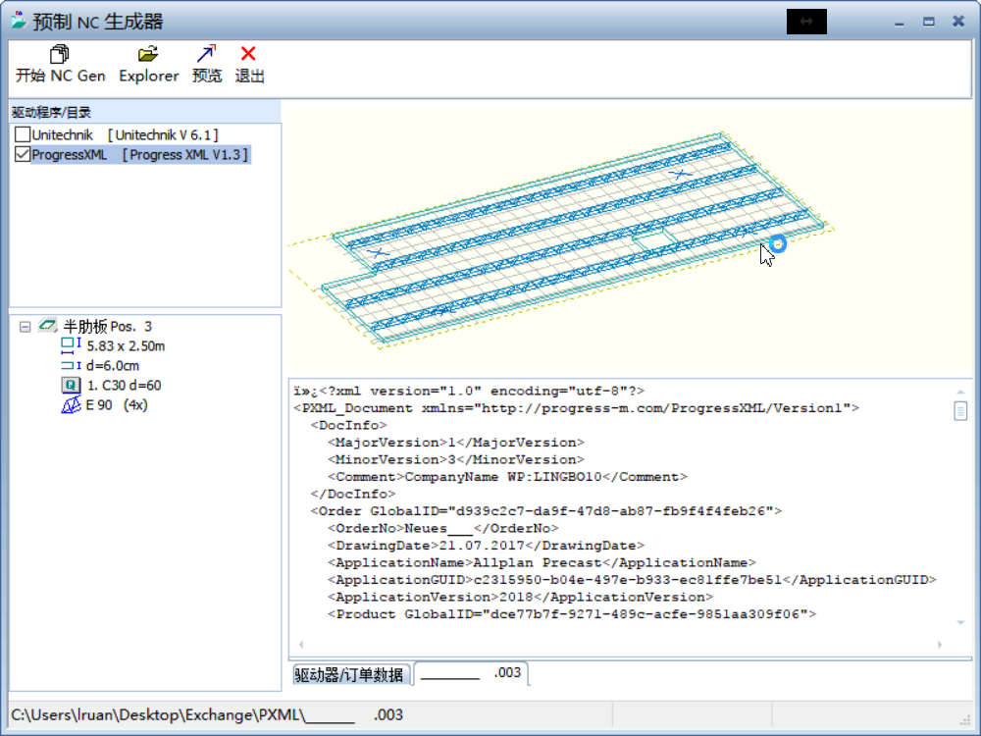Enable the Unitechnik driver checkbox
This screenshot has height=736, width=981.
coord(23,134)
